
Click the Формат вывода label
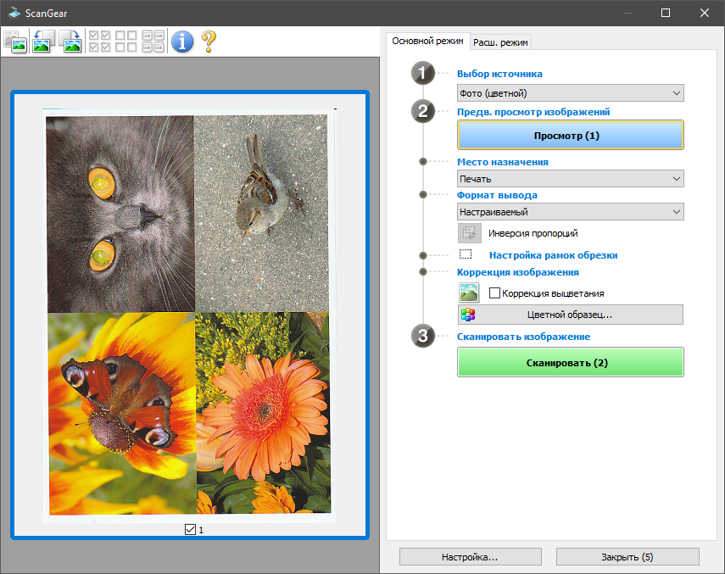497,195
